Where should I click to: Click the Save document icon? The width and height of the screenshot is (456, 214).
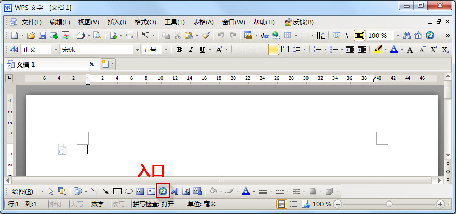[42, 36]
